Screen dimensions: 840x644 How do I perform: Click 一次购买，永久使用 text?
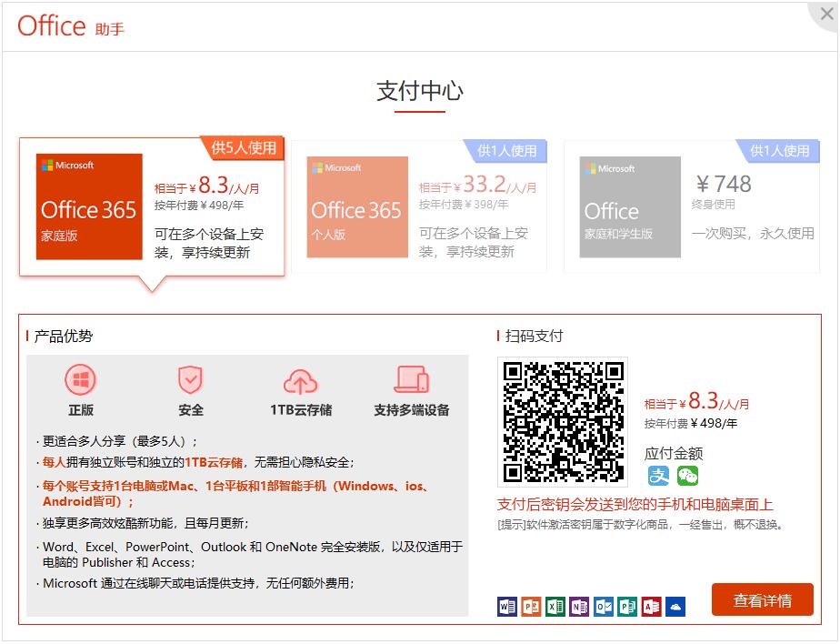[753, 233]
